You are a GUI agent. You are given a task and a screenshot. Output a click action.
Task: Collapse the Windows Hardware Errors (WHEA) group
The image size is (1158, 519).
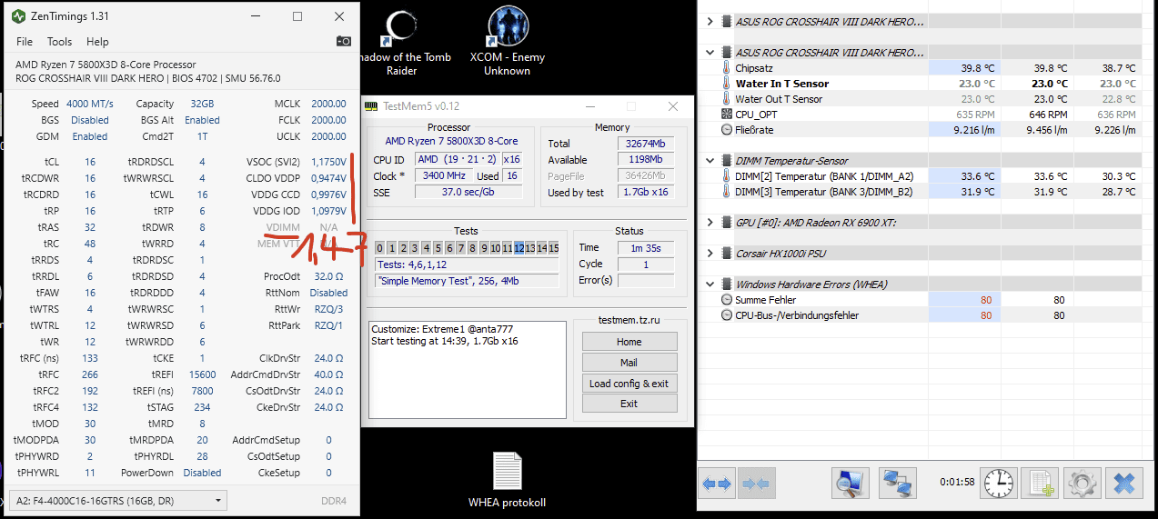click(x=710, y=284)
